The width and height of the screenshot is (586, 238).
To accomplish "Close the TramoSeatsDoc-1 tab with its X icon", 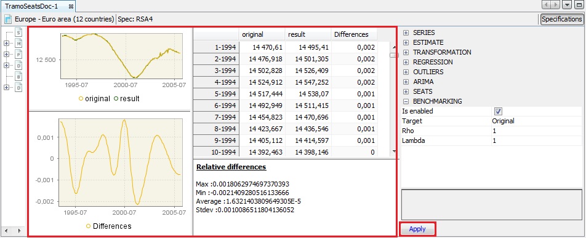I will pyautogui.click(x=71, y=7).
